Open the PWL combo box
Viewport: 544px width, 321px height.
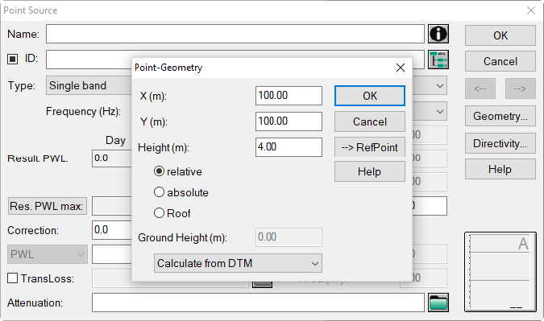pos(48,254)
